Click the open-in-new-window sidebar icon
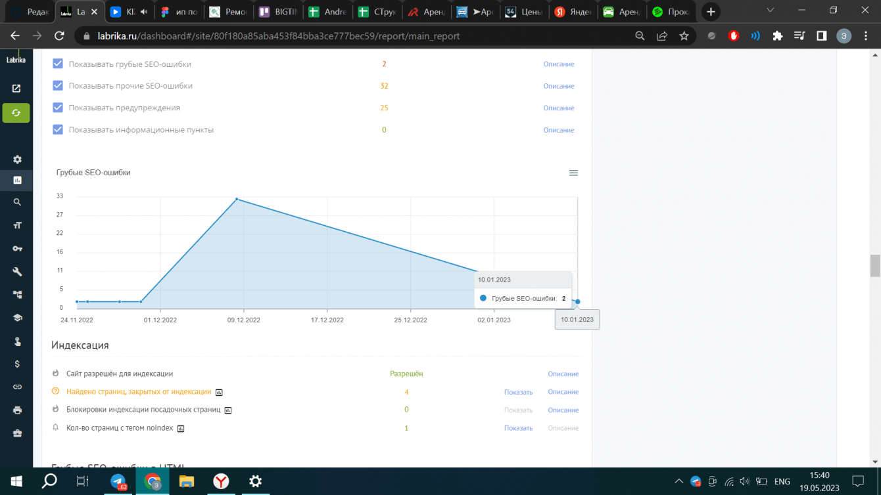Screen dimensions: 881x495 [x=17, y=89]
